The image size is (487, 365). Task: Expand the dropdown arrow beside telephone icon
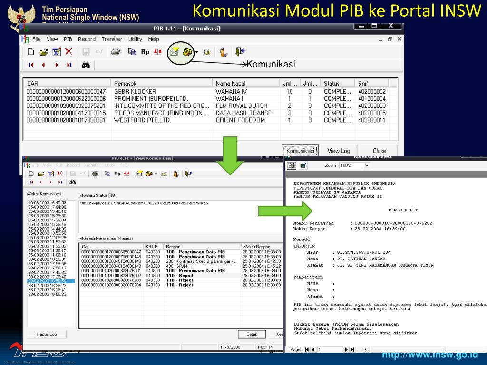coord(196,52)
